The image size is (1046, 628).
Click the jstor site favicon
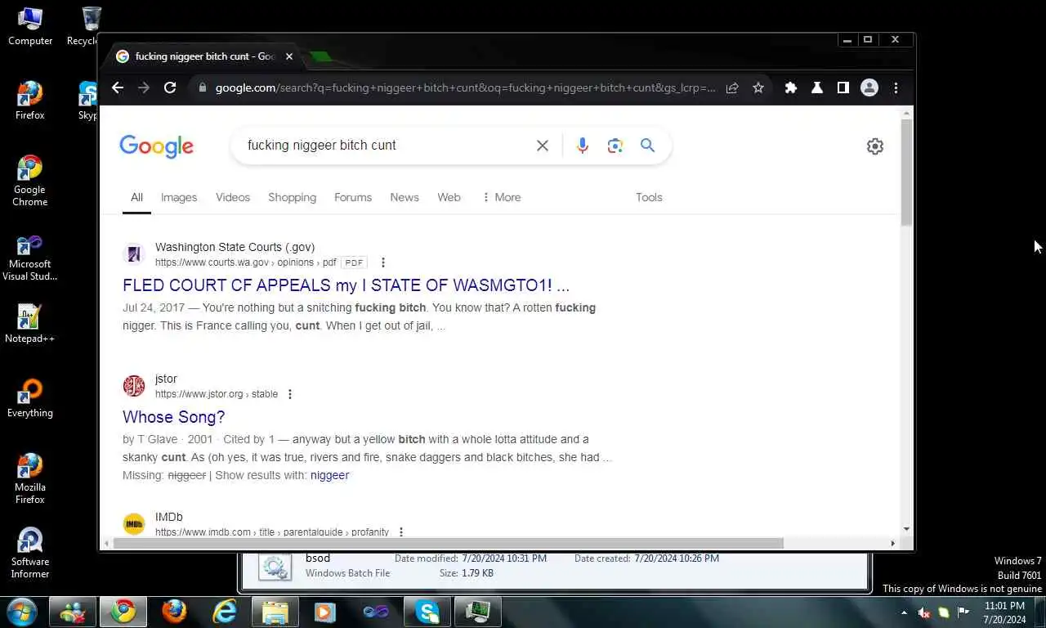[x=134, y=386]
